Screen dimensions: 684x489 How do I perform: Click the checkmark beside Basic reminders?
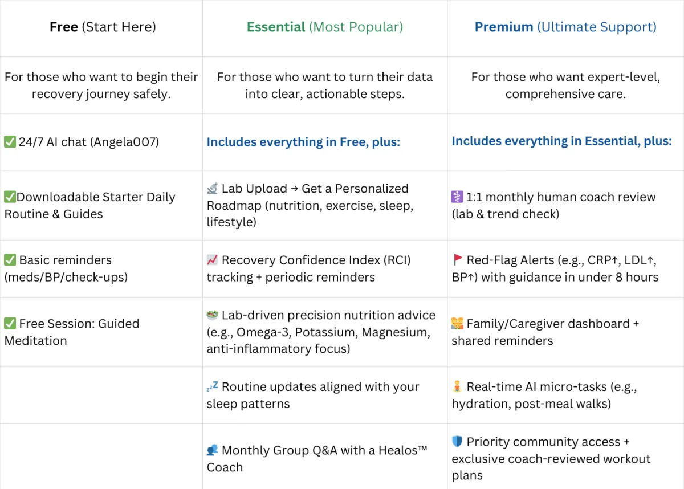click(10, 260)
